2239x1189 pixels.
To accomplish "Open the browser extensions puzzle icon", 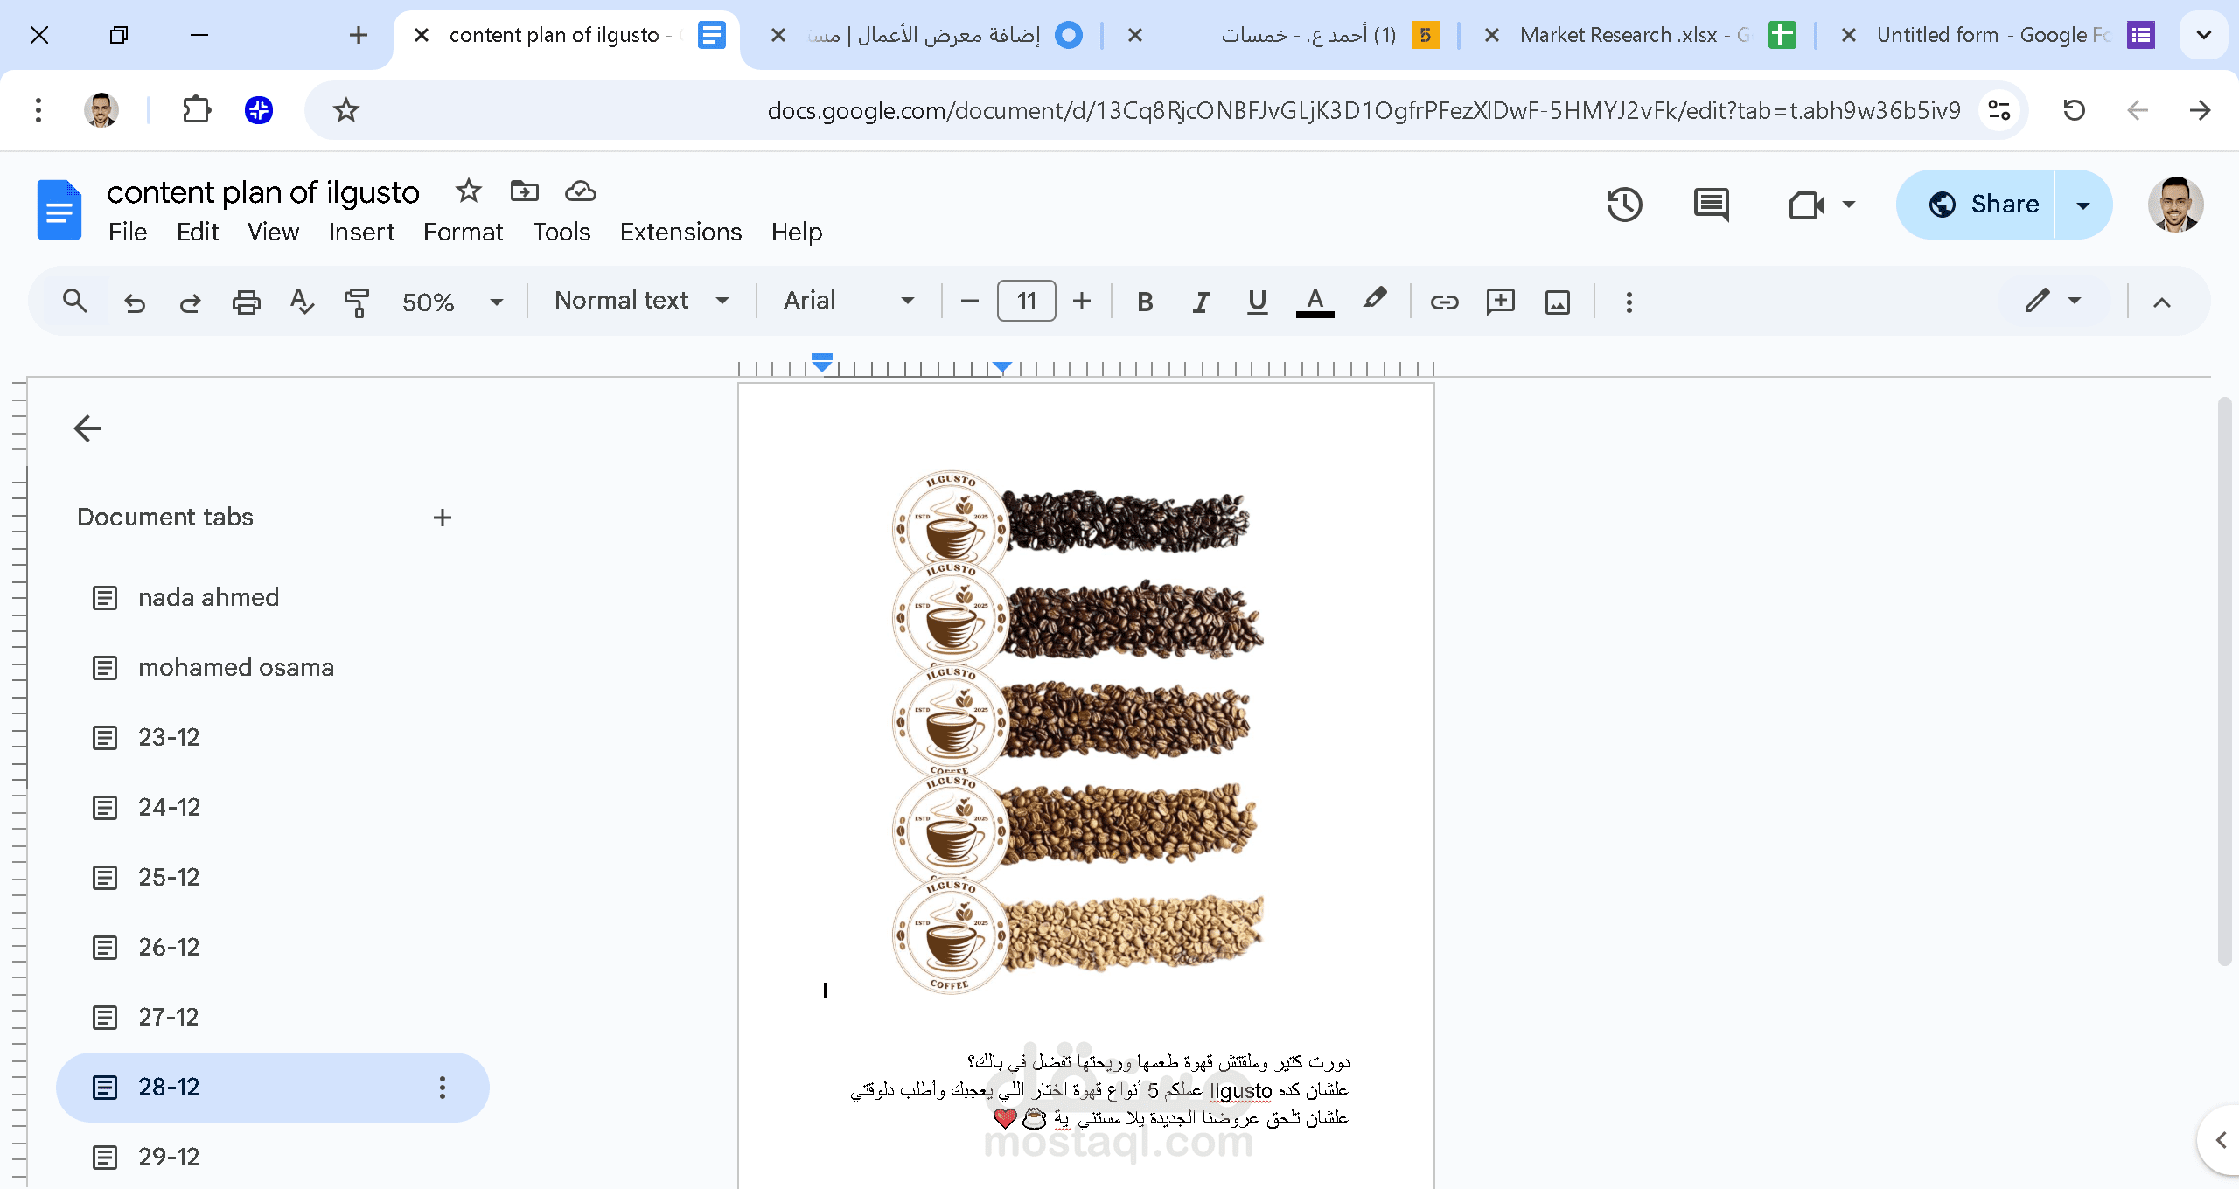I will 197,110.
